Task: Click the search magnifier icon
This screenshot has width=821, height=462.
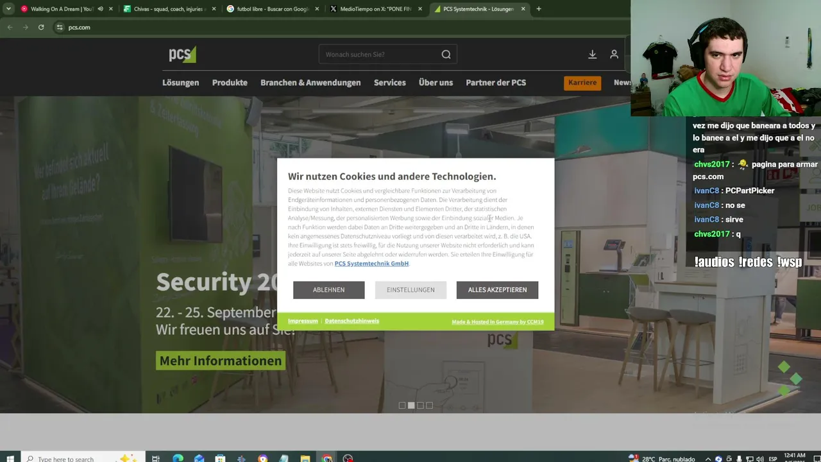Action: (x=446, y=55)
